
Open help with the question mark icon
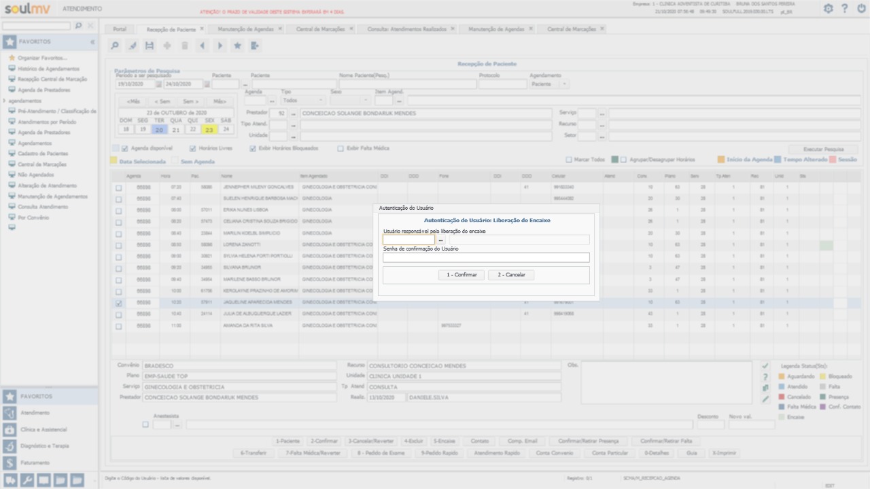(845, 8)
